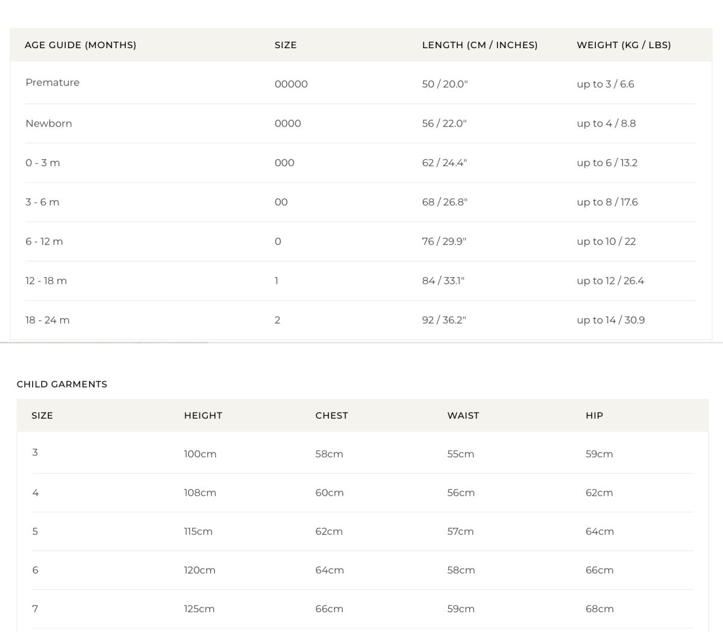Click the CHEST column header
723x644 pixels.
pos(331,416)
